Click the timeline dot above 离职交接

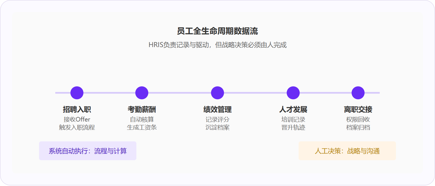pyautogui.click(x=358, y=93)
